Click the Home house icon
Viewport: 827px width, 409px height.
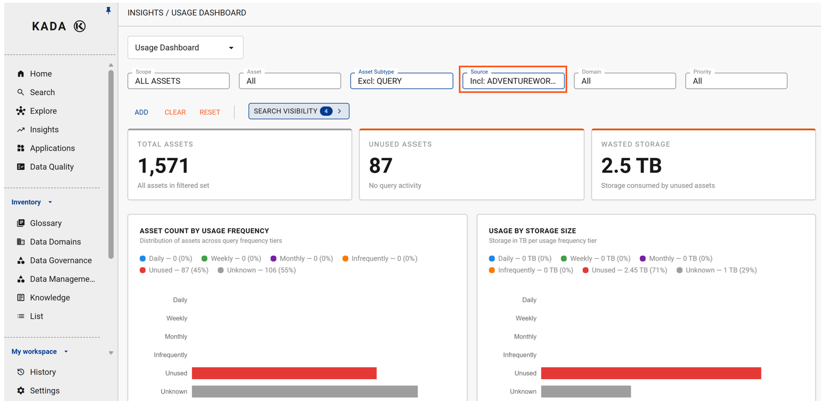21,74
